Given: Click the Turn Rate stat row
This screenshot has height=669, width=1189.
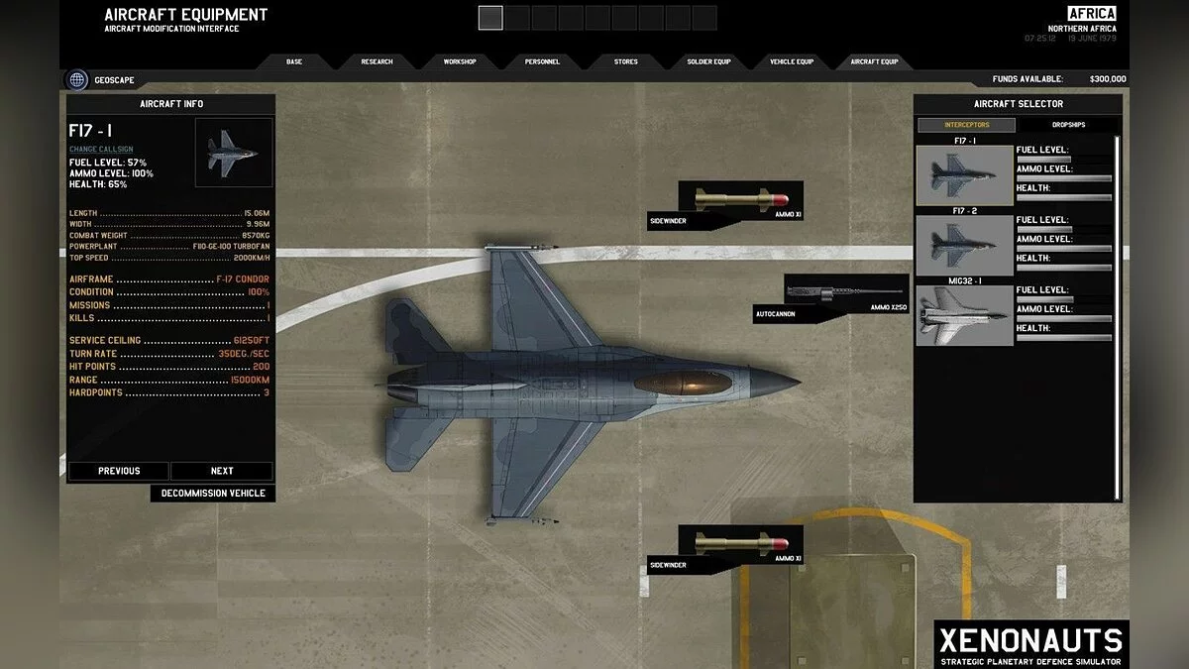Looking at the screenshot, I should point(169,354).
